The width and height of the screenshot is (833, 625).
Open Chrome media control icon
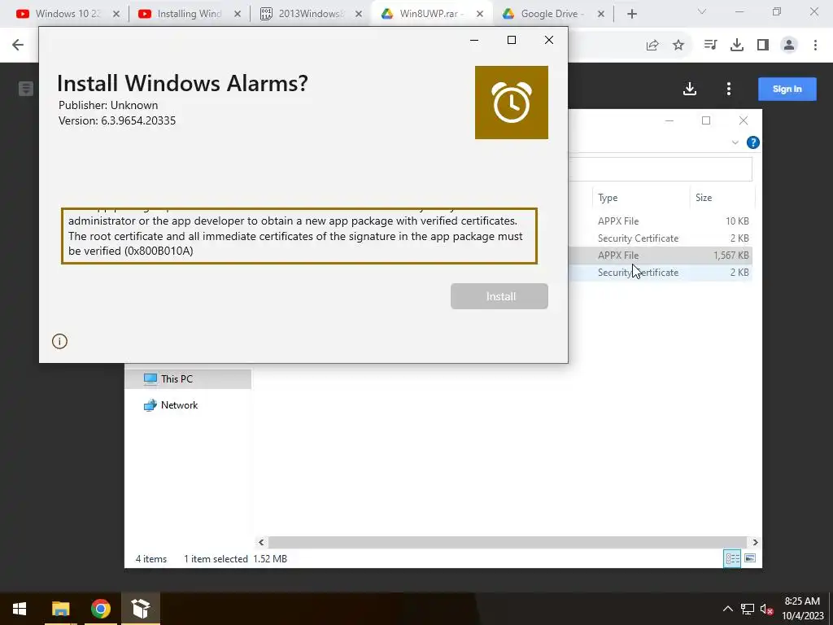pyautogui.click(x=710, y=46)
